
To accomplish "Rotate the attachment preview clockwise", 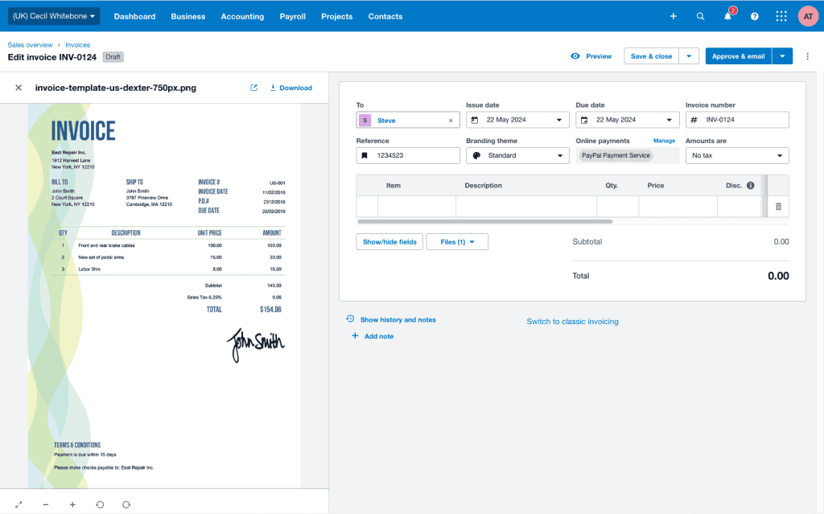I will click(x=126, y=504).
